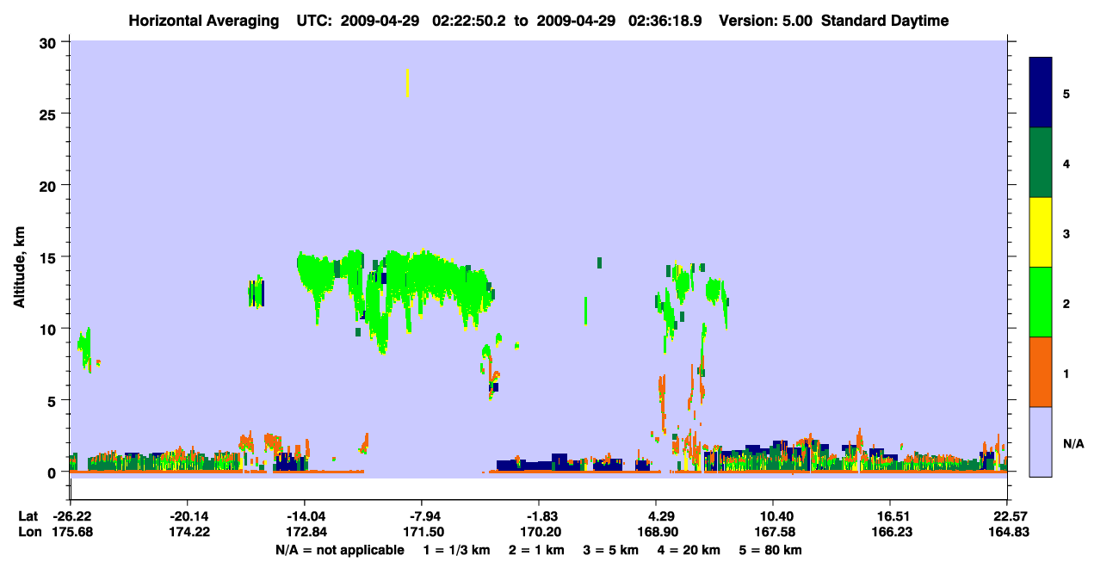
Task: Click the altitude tick label 30
Action: (x=50, y=42)
